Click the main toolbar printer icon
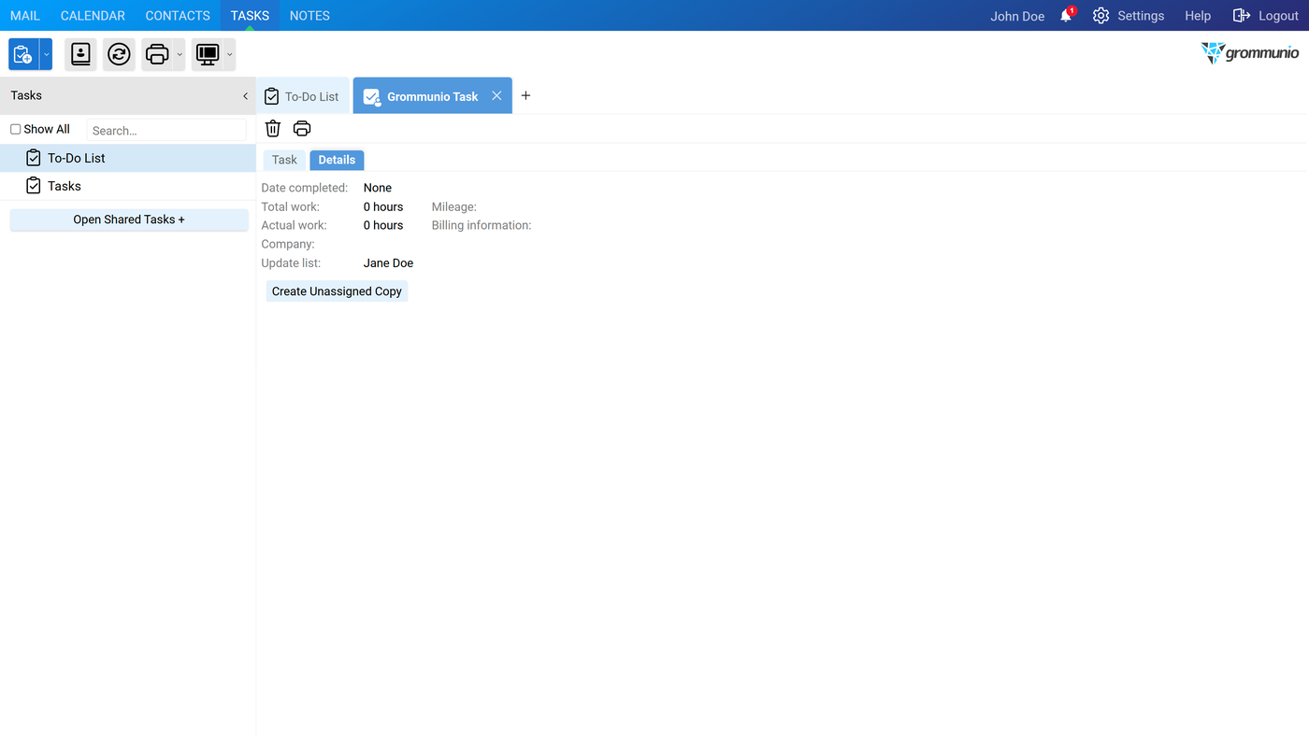Viewport: 1309px width, 736px height. pos(157,54)
